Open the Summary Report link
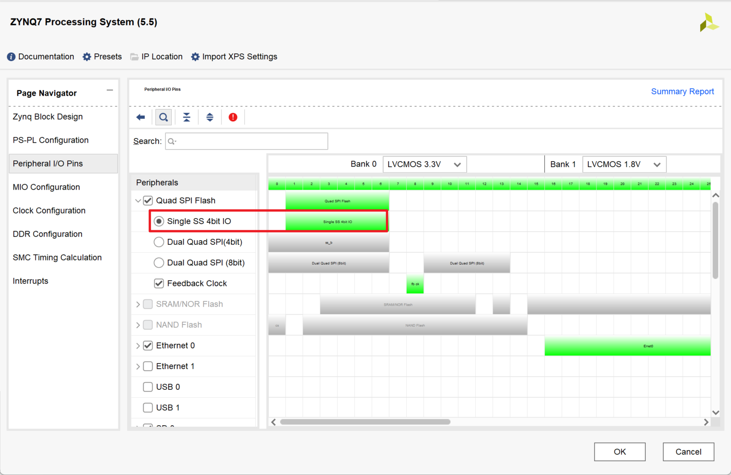The image size is (731, 475). [x=682, y=92]
